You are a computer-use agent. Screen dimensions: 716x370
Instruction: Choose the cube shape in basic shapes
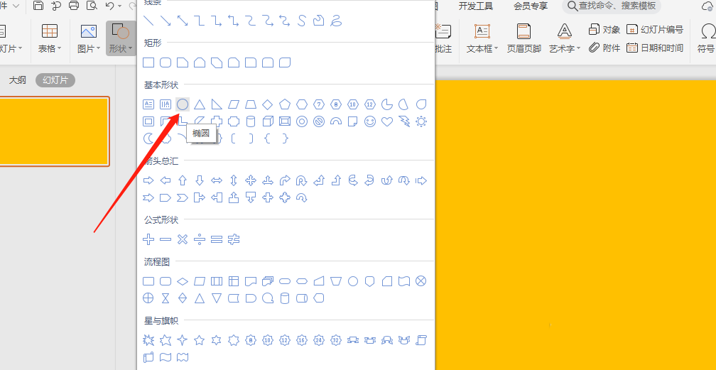point(268,121)
